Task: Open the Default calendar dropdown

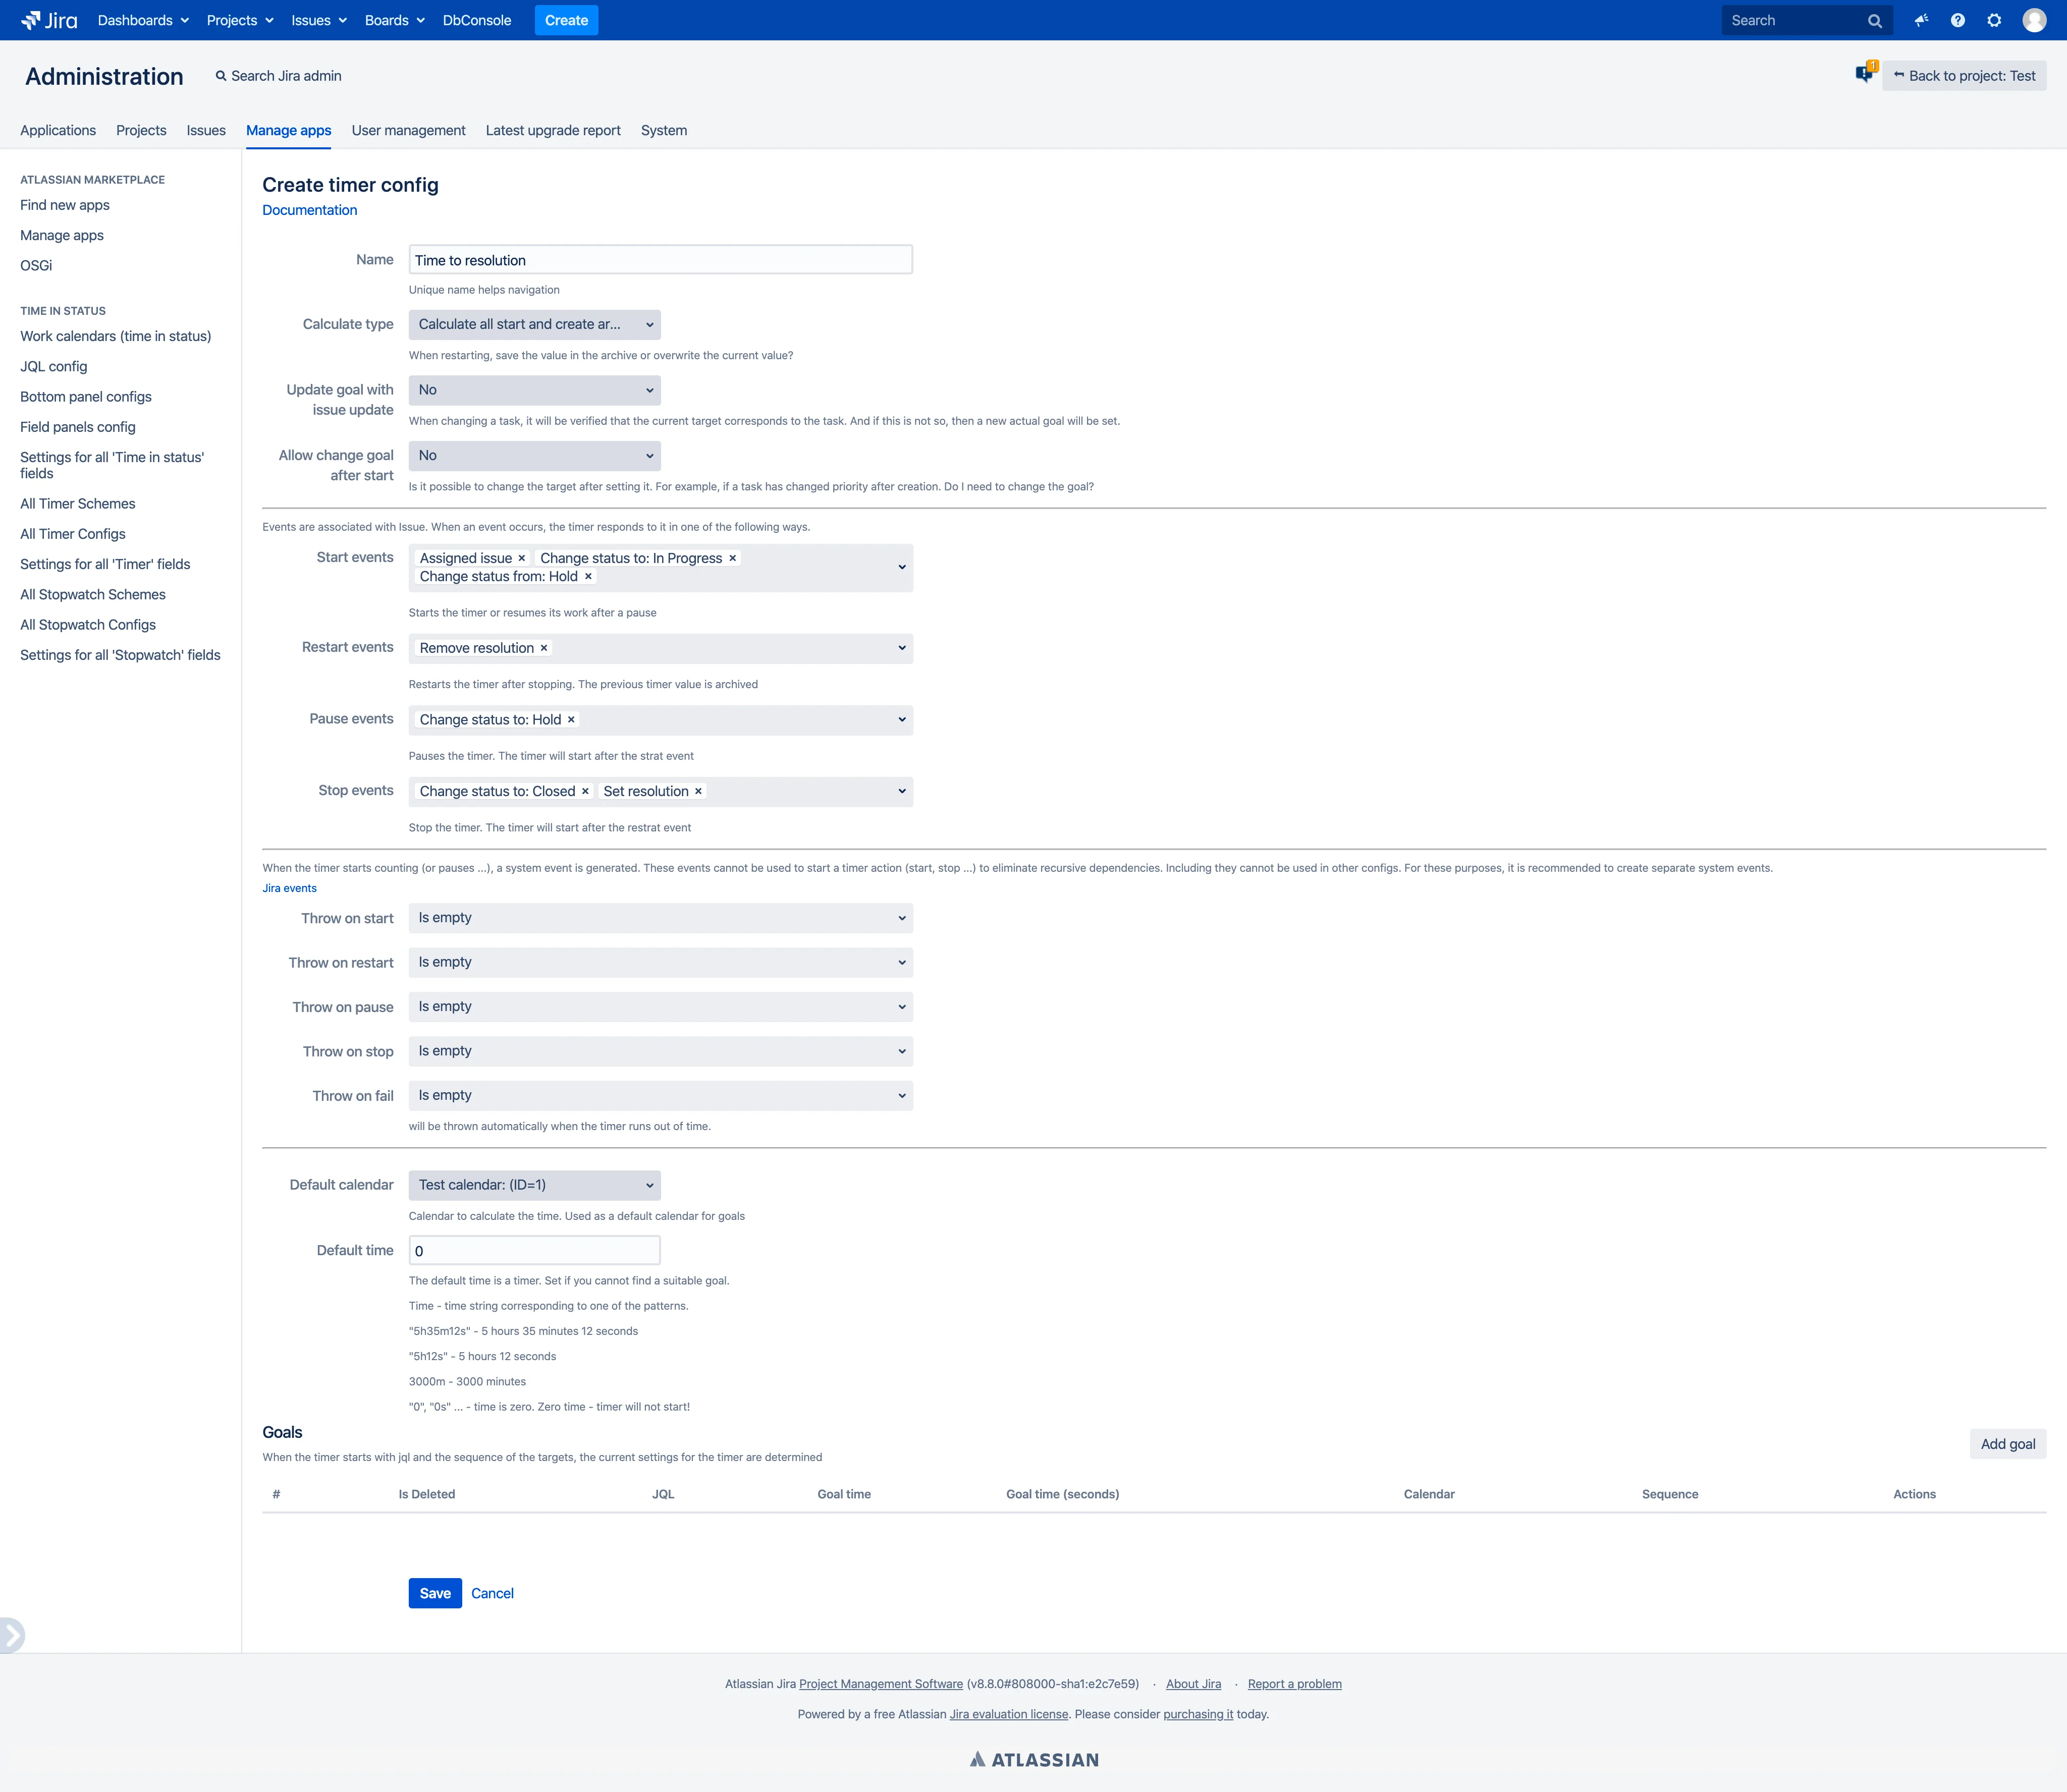Action: [x=534, y=1185]
